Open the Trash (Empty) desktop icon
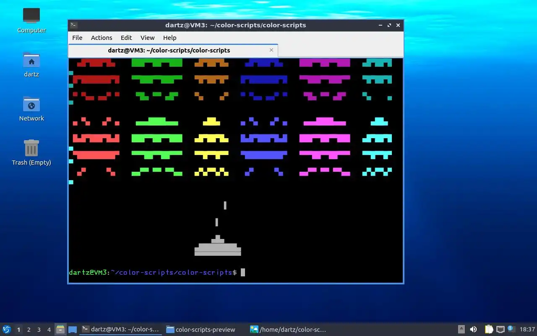Image resolution: width=537 pixels, height=336 pixels. click(x=31, y=153)
